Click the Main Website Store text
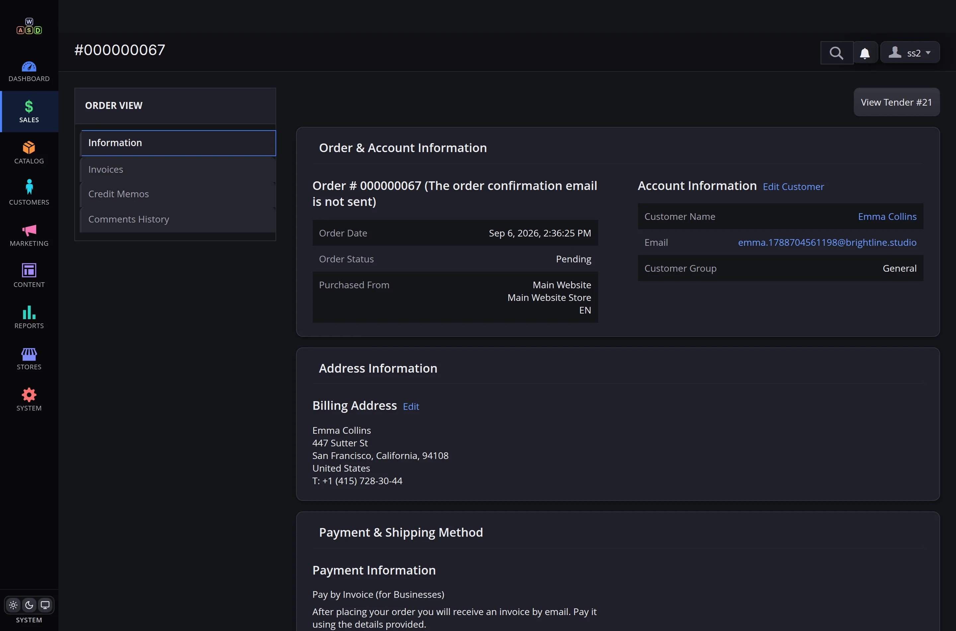The width and height of the screenshot is (956, 631). coord(549,297)
